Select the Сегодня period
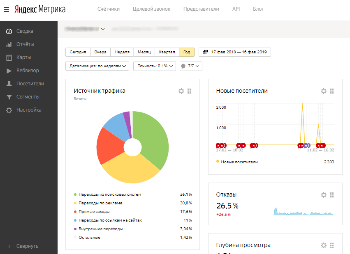Viewport: 350px width, 254px height. pos(78,52)
